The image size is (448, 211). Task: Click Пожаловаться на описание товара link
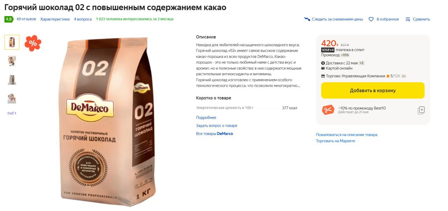pyautogui.click(x=346, y=135)
